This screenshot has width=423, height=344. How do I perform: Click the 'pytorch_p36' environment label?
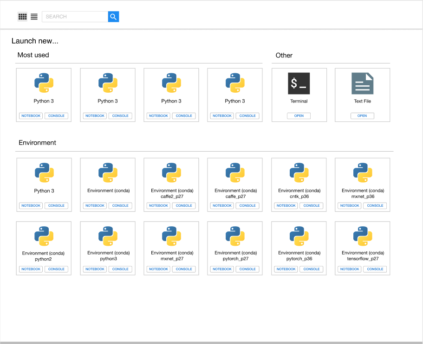click(299, 259)
